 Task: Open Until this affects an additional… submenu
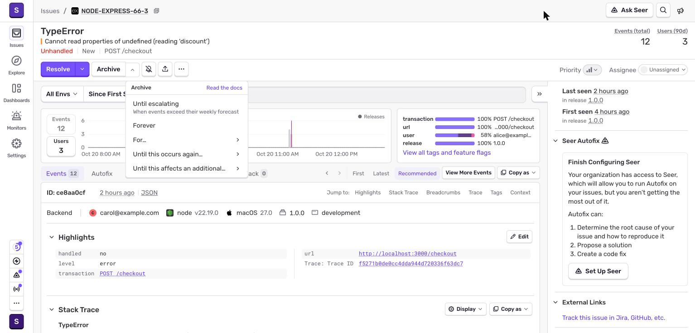tap(187, 168)
